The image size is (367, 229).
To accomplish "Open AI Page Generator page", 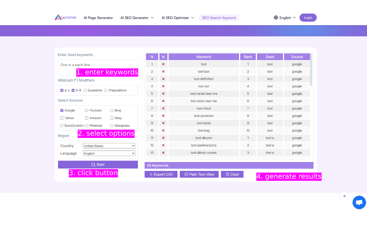I will point(98,18).
